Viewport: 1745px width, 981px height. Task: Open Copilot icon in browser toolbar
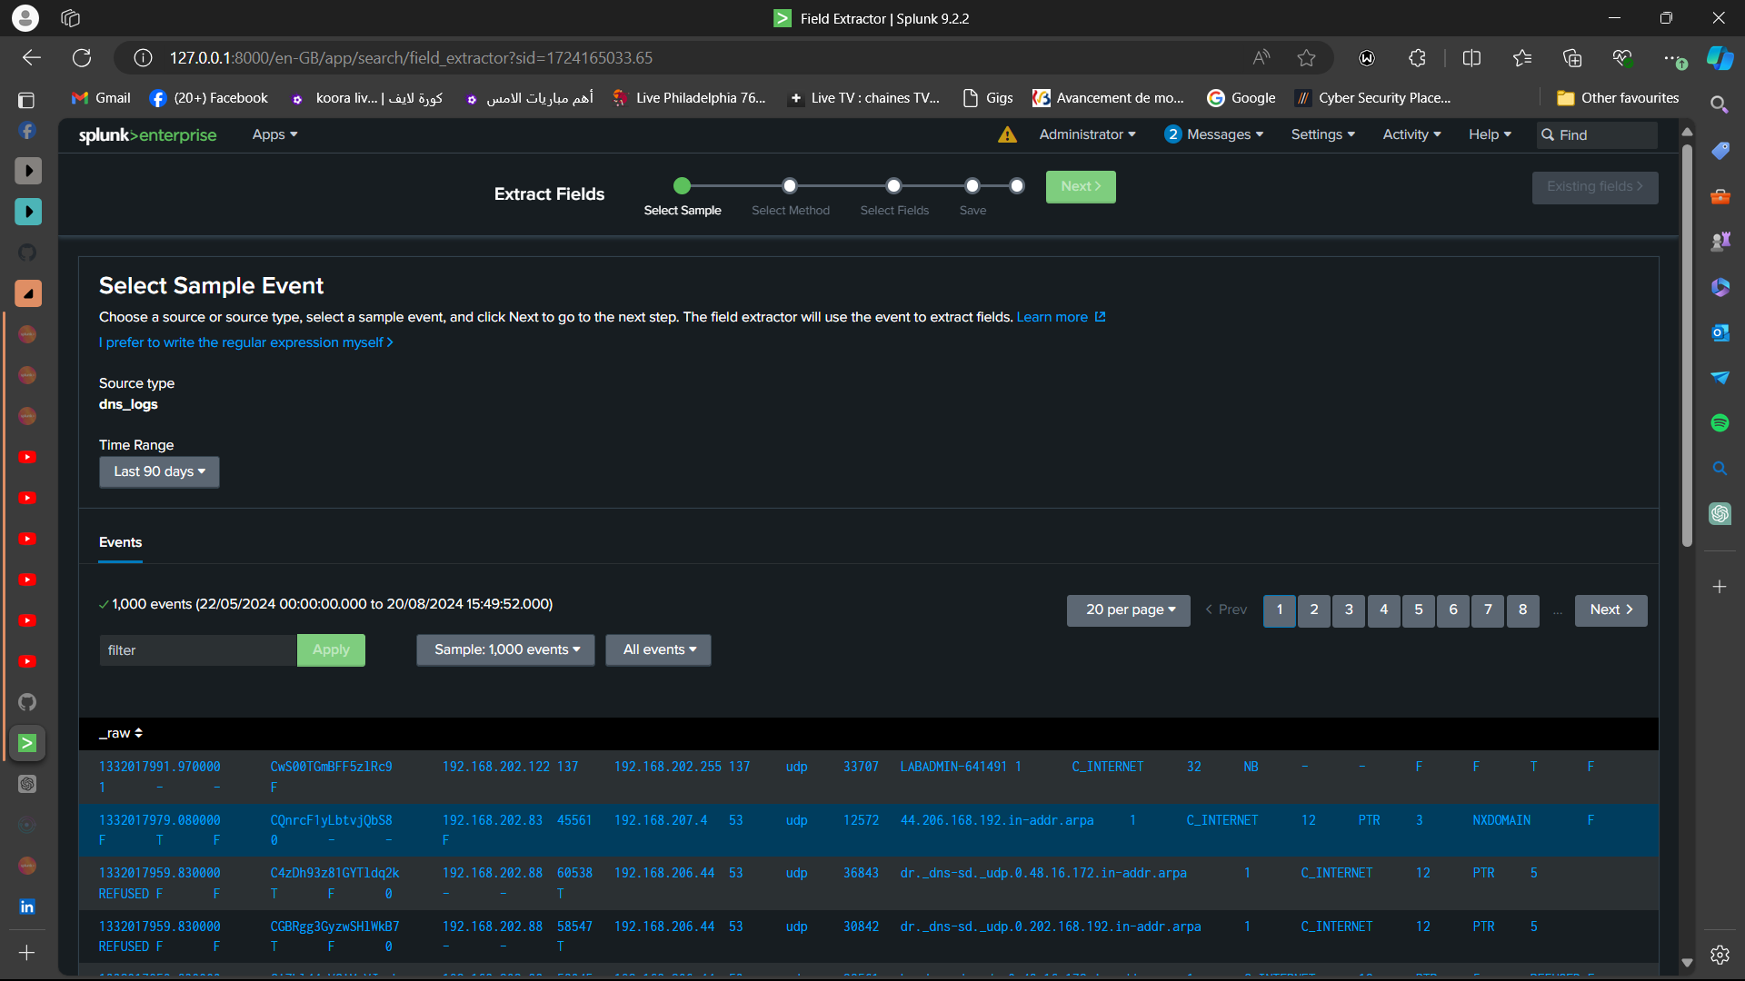[x=1720, y=58]
